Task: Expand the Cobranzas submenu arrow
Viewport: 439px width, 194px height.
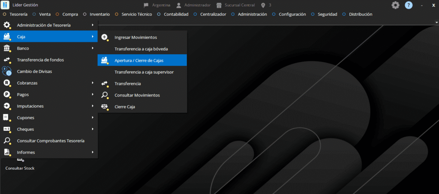Action: [x=93, y=83]
